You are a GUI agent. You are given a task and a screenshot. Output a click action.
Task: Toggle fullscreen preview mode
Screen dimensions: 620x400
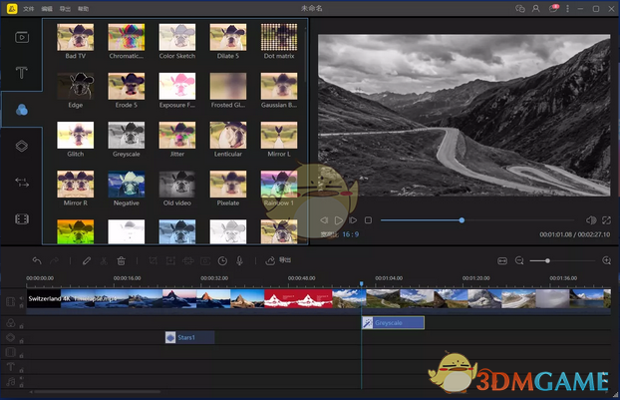coord(605,219)
